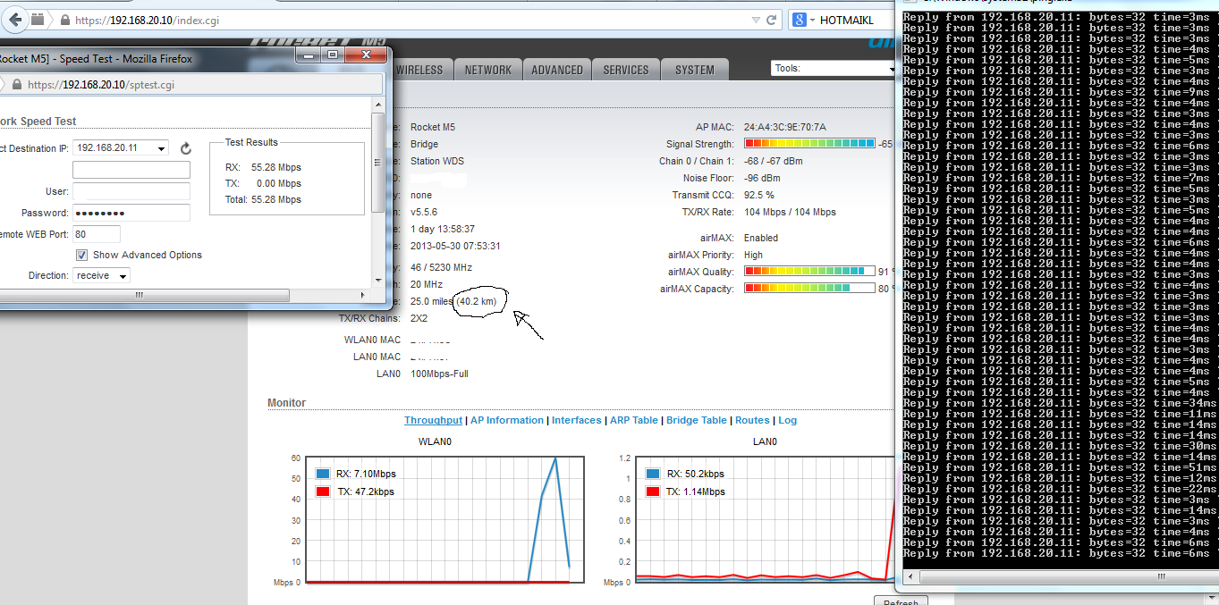Open the ADVANCED tab
This screenshot has height=605, width=1219.
click(x=557, y=70)
